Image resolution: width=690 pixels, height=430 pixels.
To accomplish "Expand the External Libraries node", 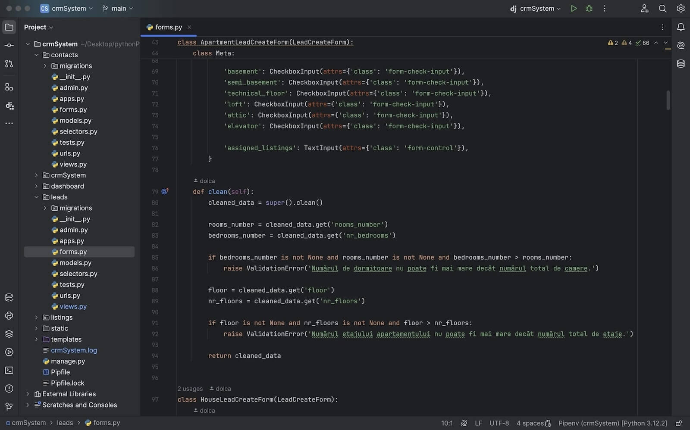I will click(28, 394).
